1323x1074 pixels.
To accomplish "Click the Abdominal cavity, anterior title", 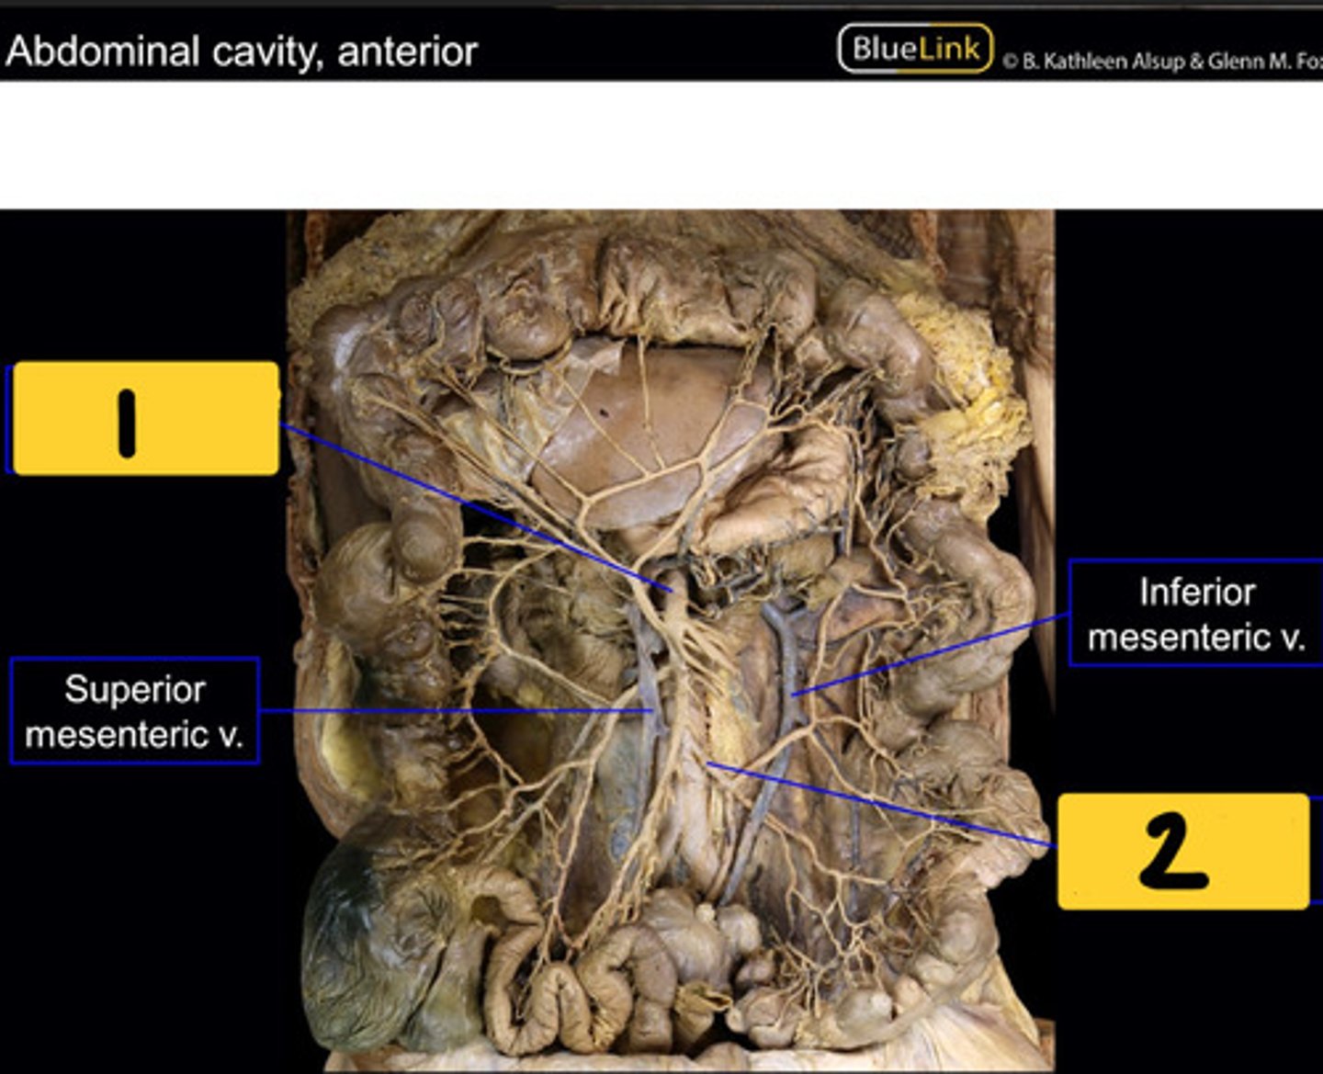I will coord(242,51).
